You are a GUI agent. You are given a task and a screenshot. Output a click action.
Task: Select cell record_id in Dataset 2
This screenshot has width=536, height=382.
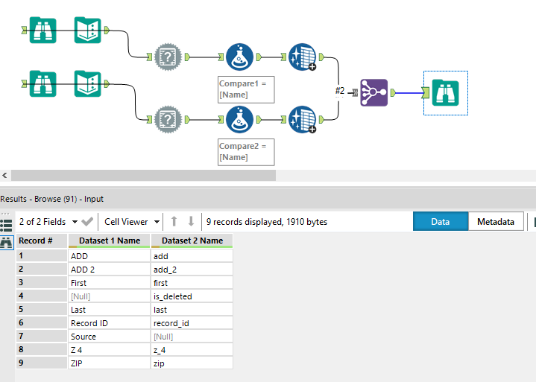click(x=192, y=323)
